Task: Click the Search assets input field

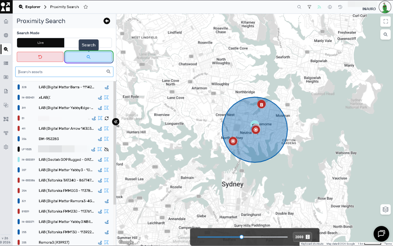Action: [x=61, y=72]
